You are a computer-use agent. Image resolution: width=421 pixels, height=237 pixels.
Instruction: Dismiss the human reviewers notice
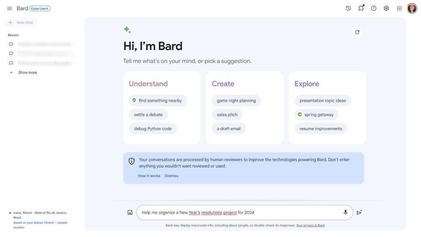coord(172,176)
